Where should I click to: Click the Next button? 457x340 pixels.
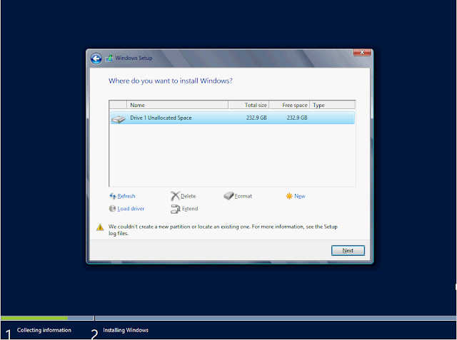point(348,250)
